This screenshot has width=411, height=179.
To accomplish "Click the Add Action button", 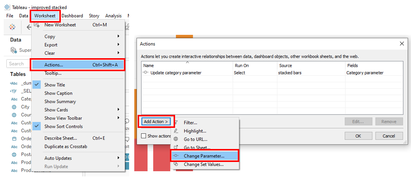I will pos(156,122).
